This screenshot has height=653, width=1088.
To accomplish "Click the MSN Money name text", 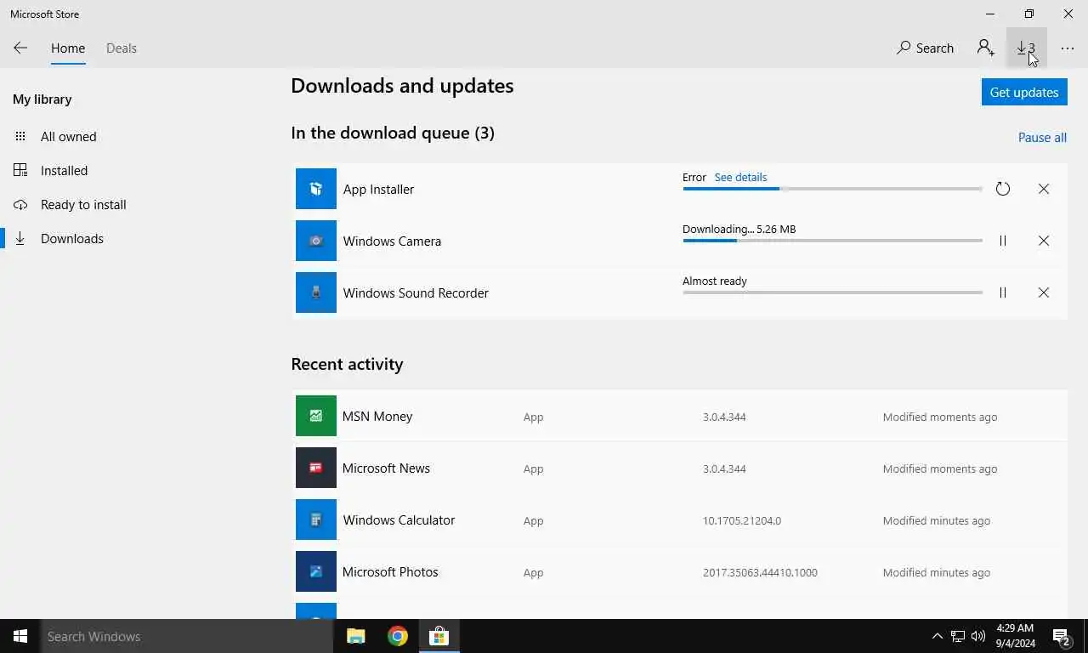I will point(377,417).
